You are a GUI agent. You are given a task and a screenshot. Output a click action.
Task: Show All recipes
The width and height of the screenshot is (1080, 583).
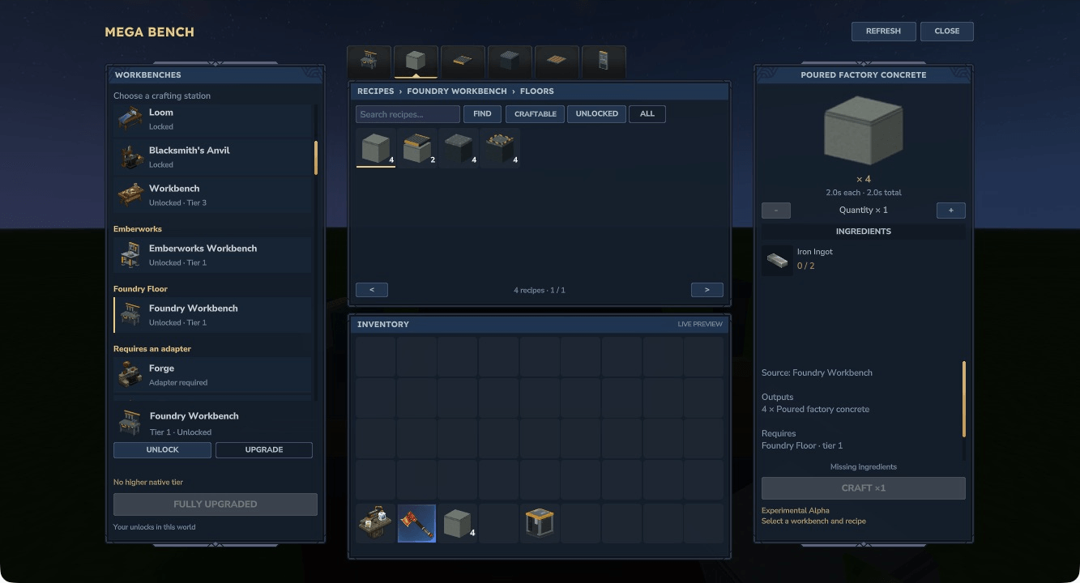[647, 114]
